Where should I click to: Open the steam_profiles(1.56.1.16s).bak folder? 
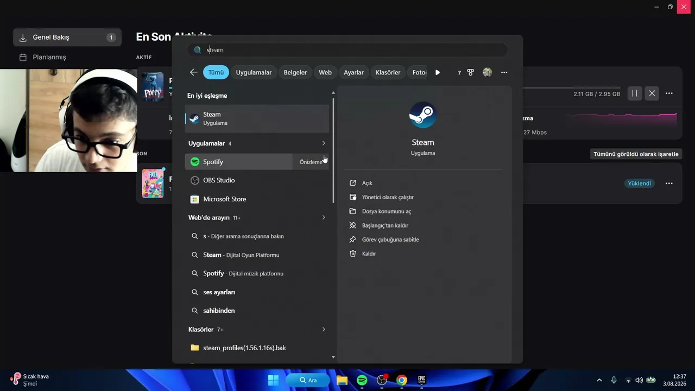[257, 348]
